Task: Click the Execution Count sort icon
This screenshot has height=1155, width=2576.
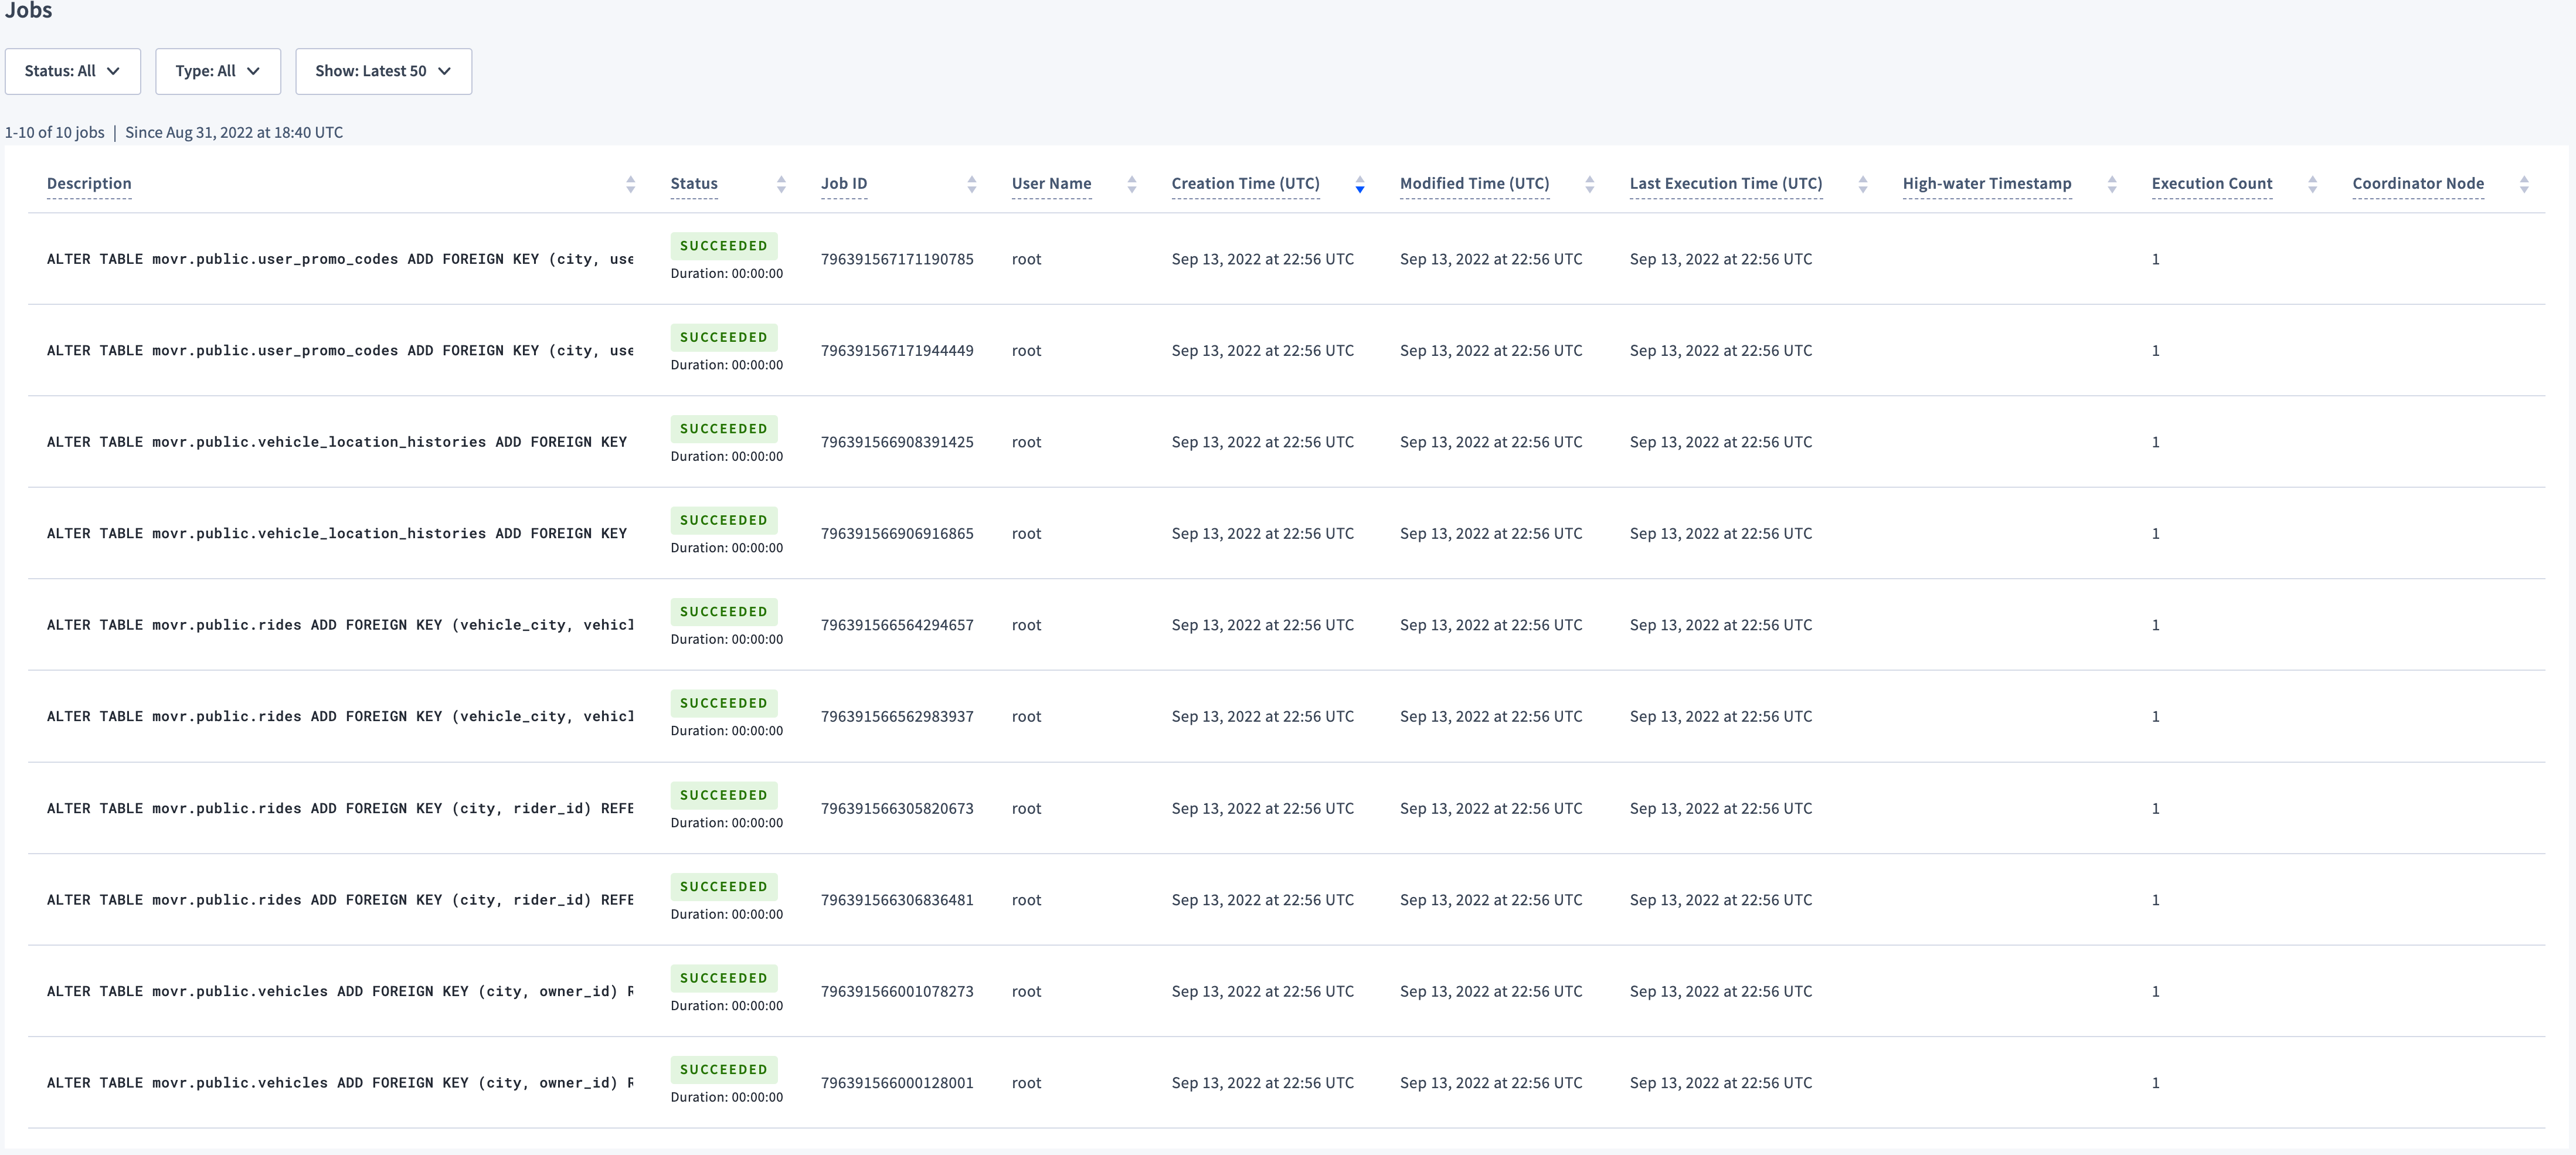Action: click(x=2312, y=184)
